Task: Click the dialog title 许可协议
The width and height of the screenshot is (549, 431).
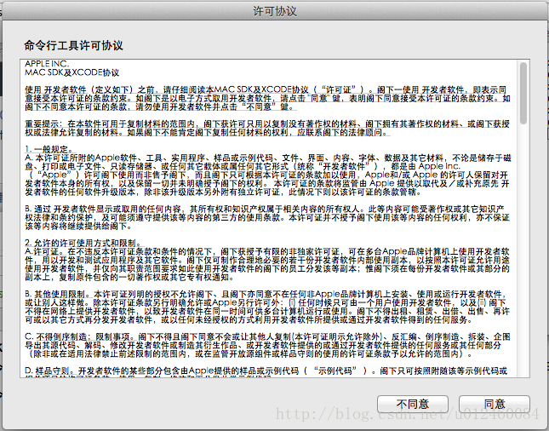Action: [274, 11]
